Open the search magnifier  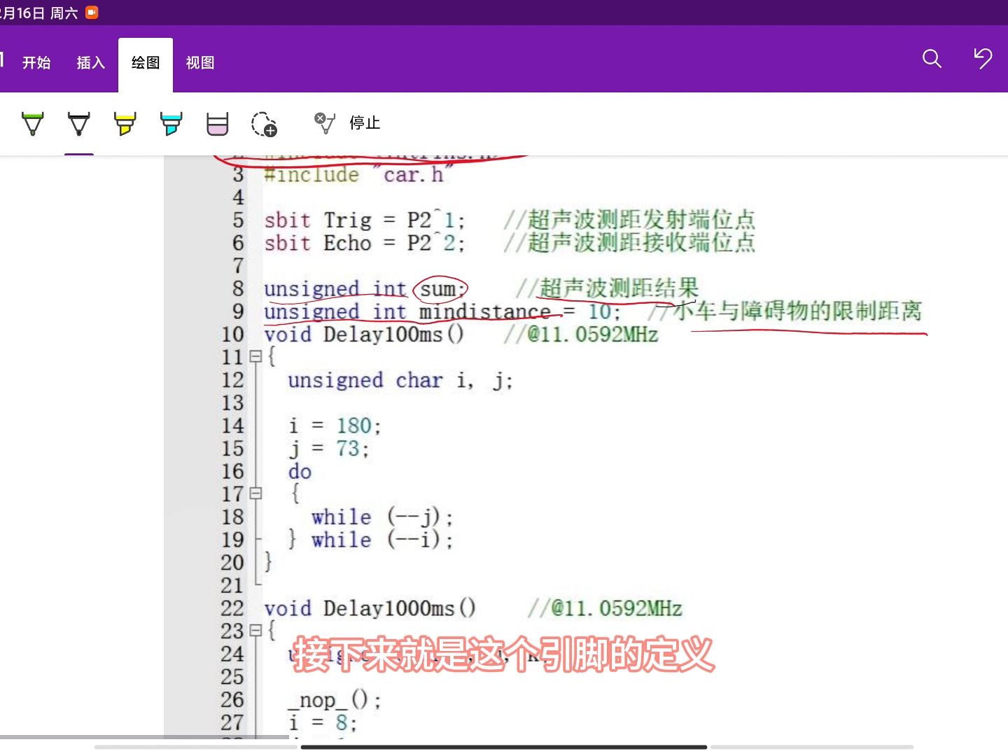pos(932,59)
